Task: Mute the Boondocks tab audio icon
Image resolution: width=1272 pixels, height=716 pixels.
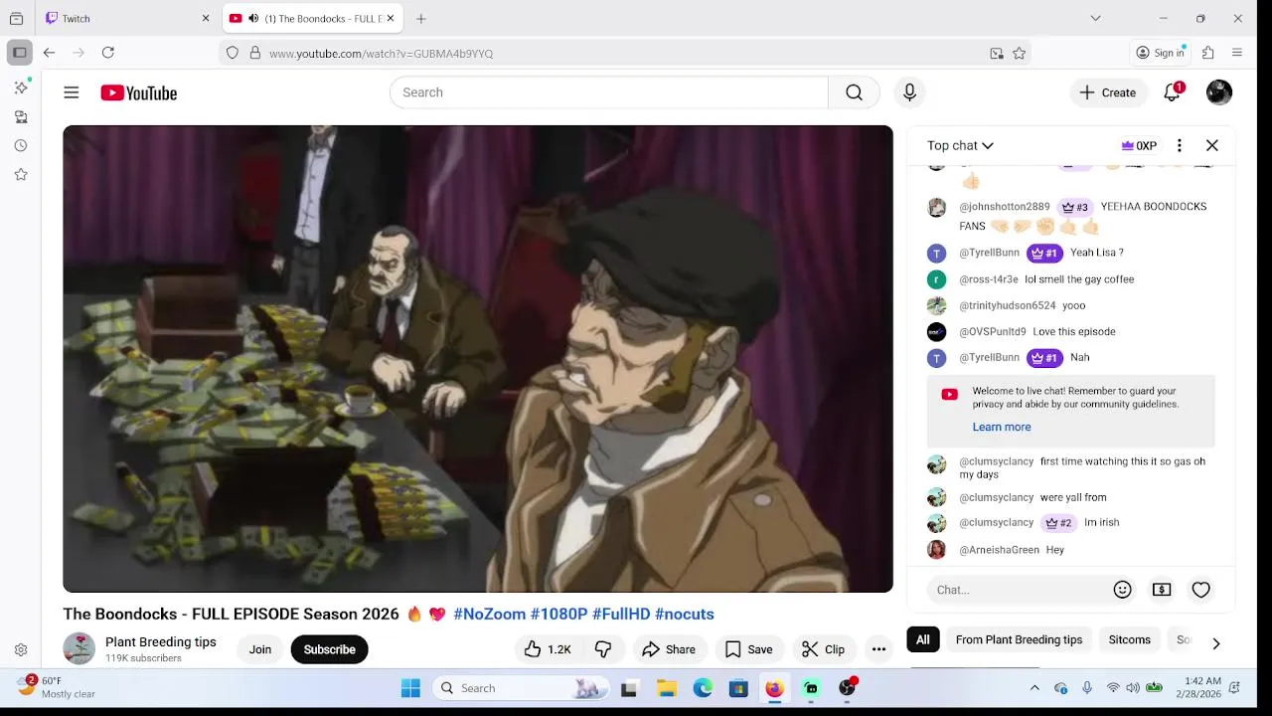Action: click(x=253, y=18)
